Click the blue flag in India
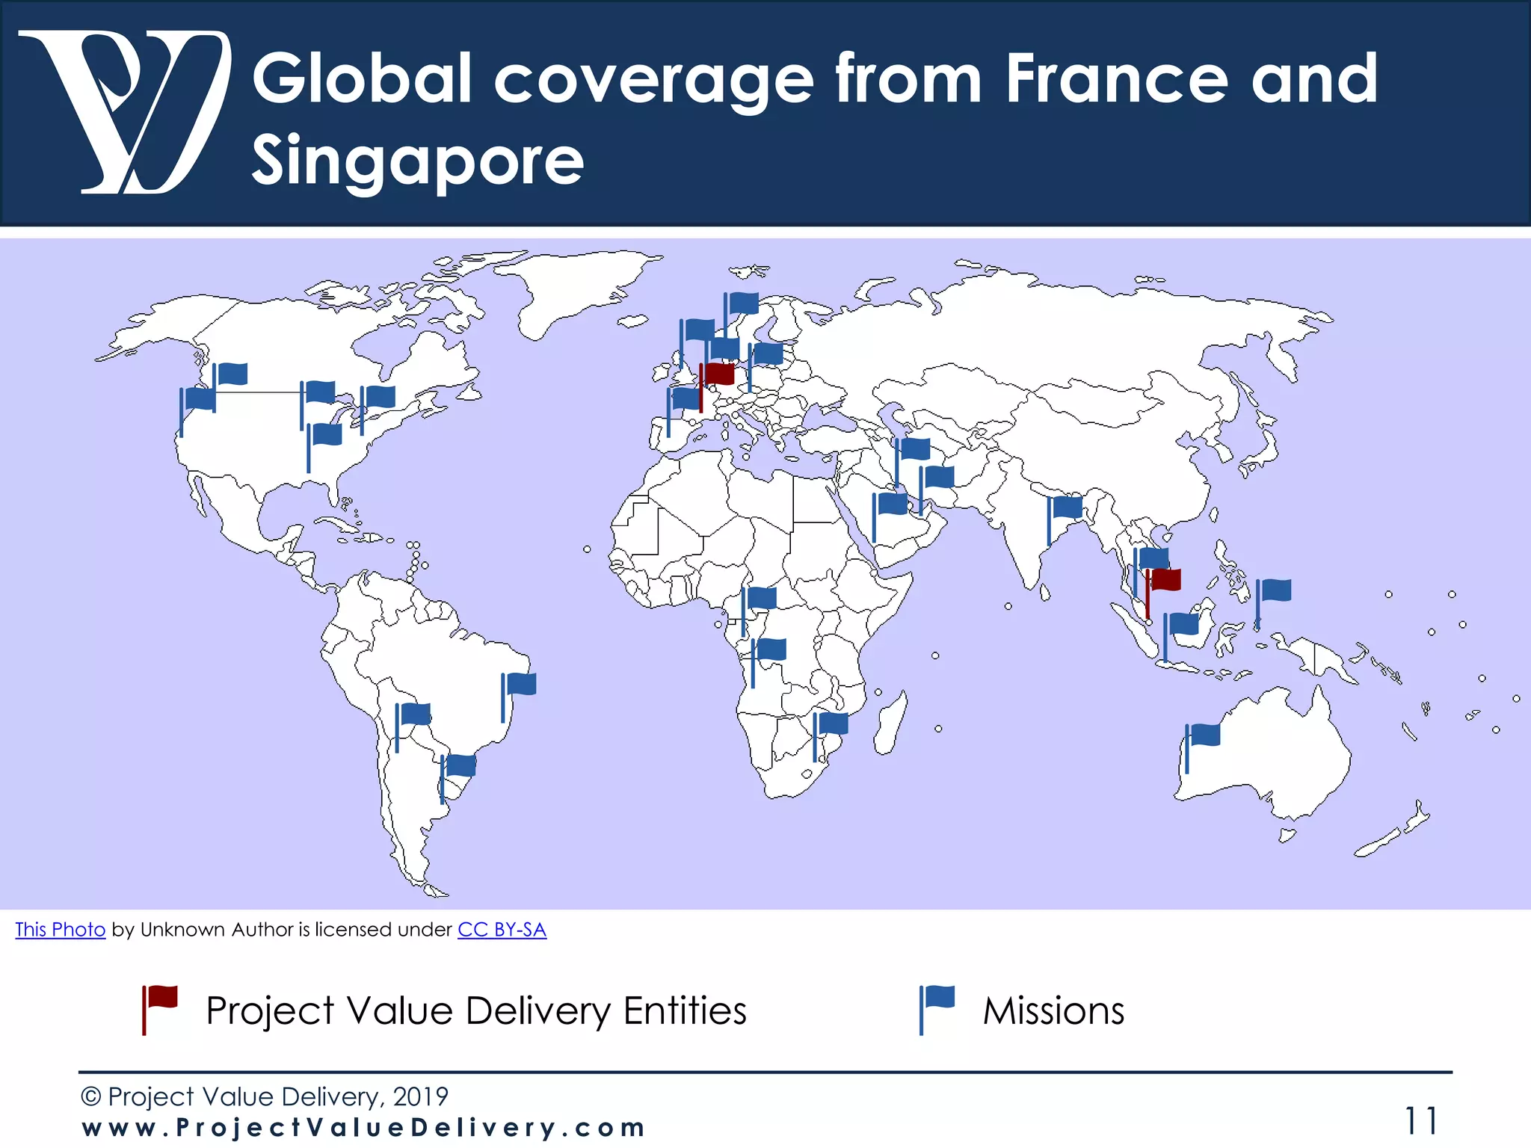 tap(1065, 521)
